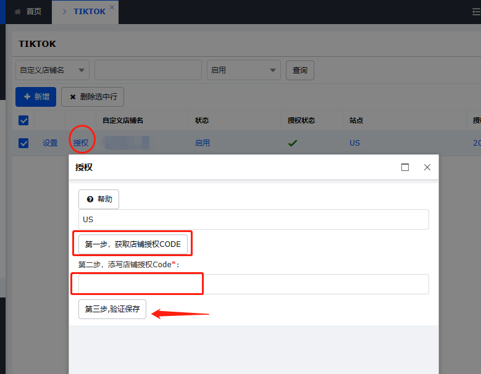
Task: Close the 授权 dialog
Action: point(427,167)
